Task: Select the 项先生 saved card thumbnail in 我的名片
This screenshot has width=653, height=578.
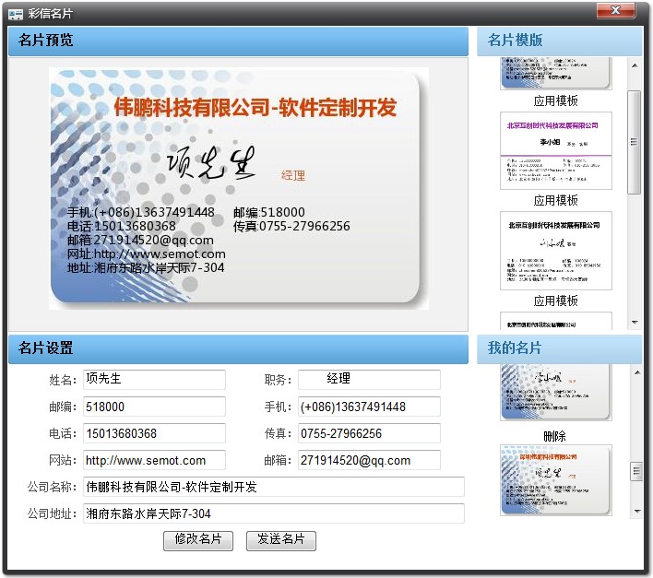Action: click(556, 480)
